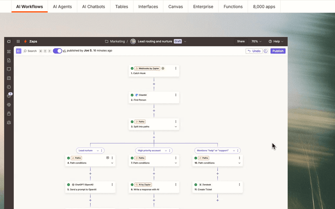Open the apps grid launcher icon
Screen dimensions: 335x209
pos(18,41)
